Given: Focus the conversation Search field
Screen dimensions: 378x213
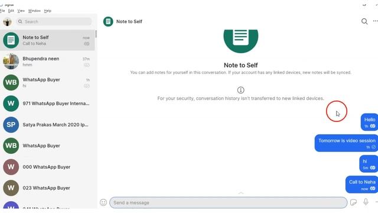Looking at the screenshot, I should [x=54, y=22].
